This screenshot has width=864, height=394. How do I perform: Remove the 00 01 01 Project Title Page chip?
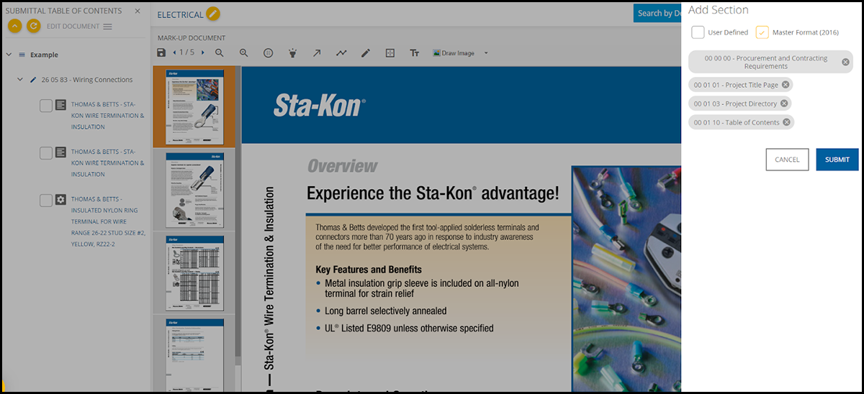[786, 85]
